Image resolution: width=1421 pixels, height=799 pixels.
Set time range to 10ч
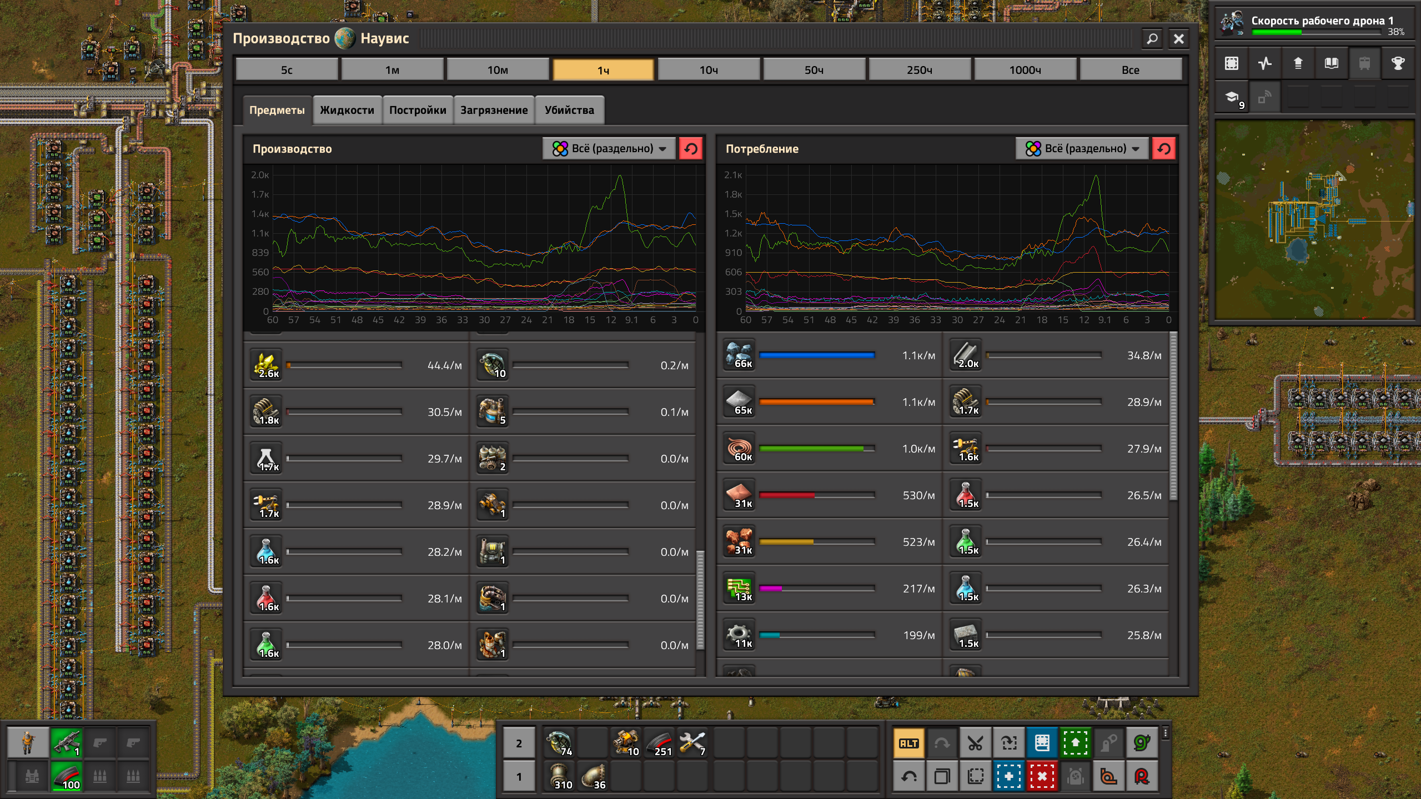[709, 70]
